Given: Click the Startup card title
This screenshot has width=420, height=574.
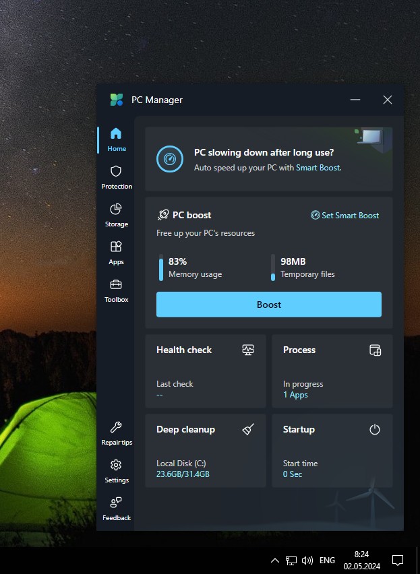Looking at the screenshot, I should (x=299, y=429).
